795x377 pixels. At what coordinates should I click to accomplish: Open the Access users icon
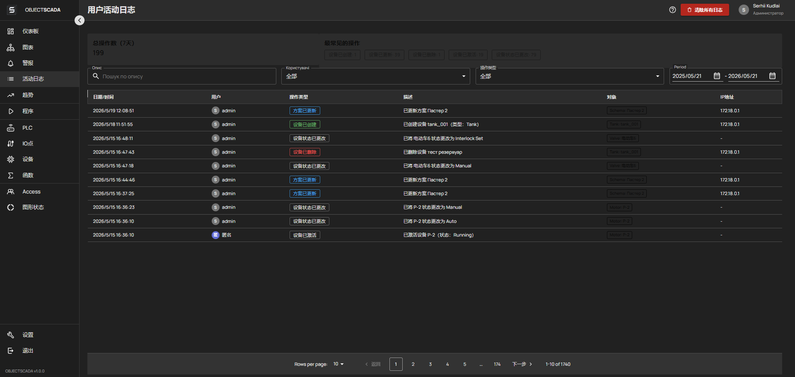(x=11, y=192)
